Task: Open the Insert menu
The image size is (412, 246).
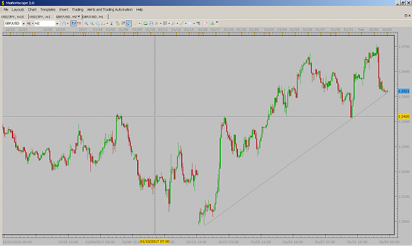Action: pyautogui.click(x=63, y=9)
